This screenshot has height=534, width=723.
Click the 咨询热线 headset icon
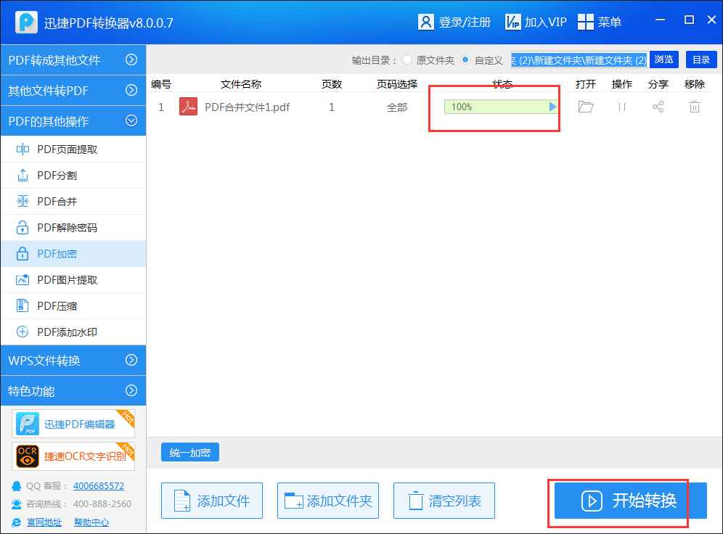tap(16, 504)
